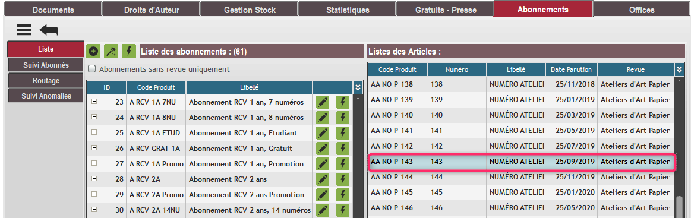Open Suivi Anomalies side section

pyautogui.click(x=45, y=96)
